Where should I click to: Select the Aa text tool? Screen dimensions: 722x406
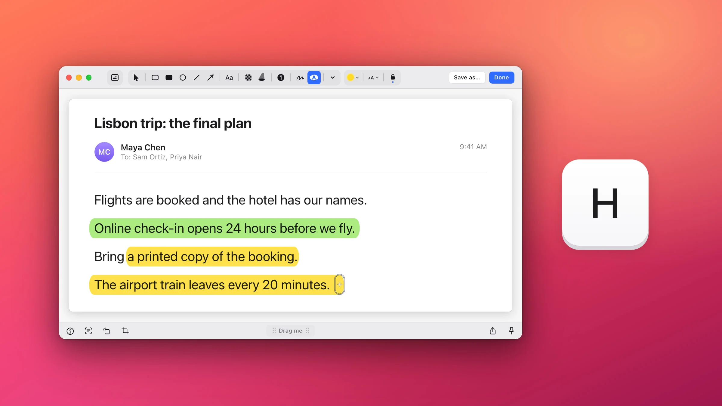229,78
